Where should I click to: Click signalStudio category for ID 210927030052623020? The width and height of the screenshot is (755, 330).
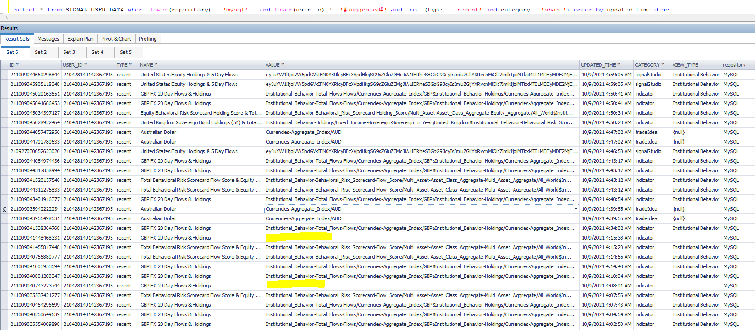[x=652, y=151]
